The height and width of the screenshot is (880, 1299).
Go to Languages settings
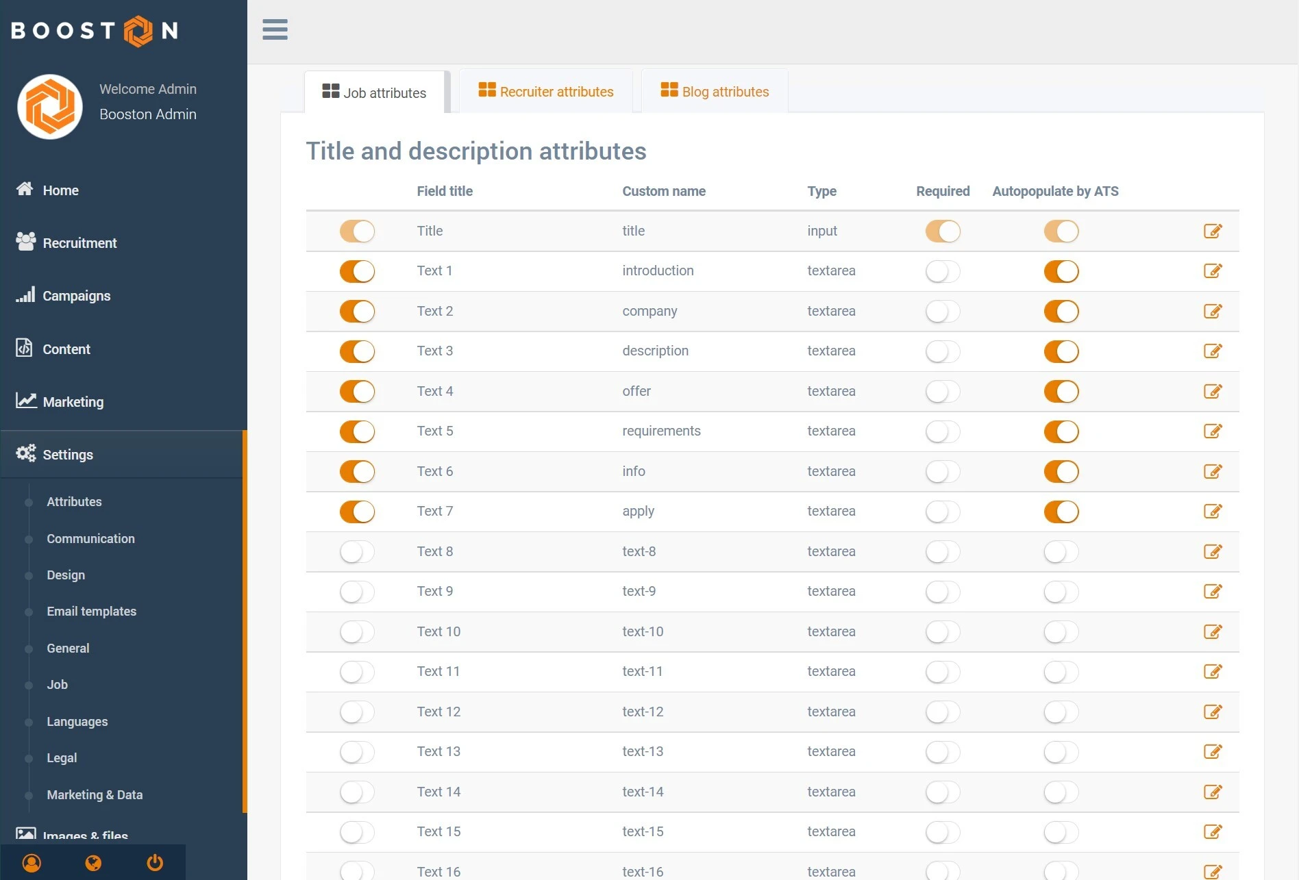(77, 722)
